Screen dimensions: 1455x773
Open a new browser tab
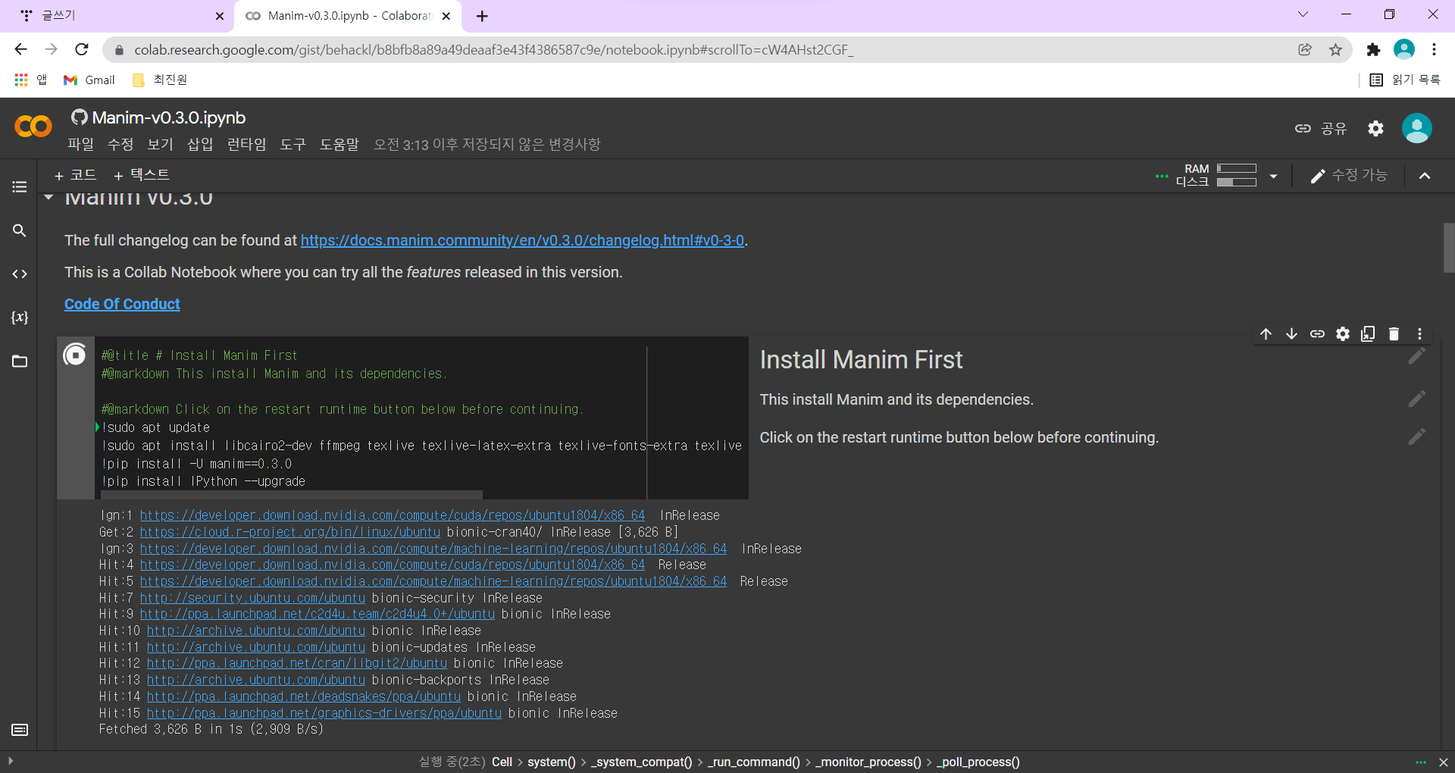[482, 16]
